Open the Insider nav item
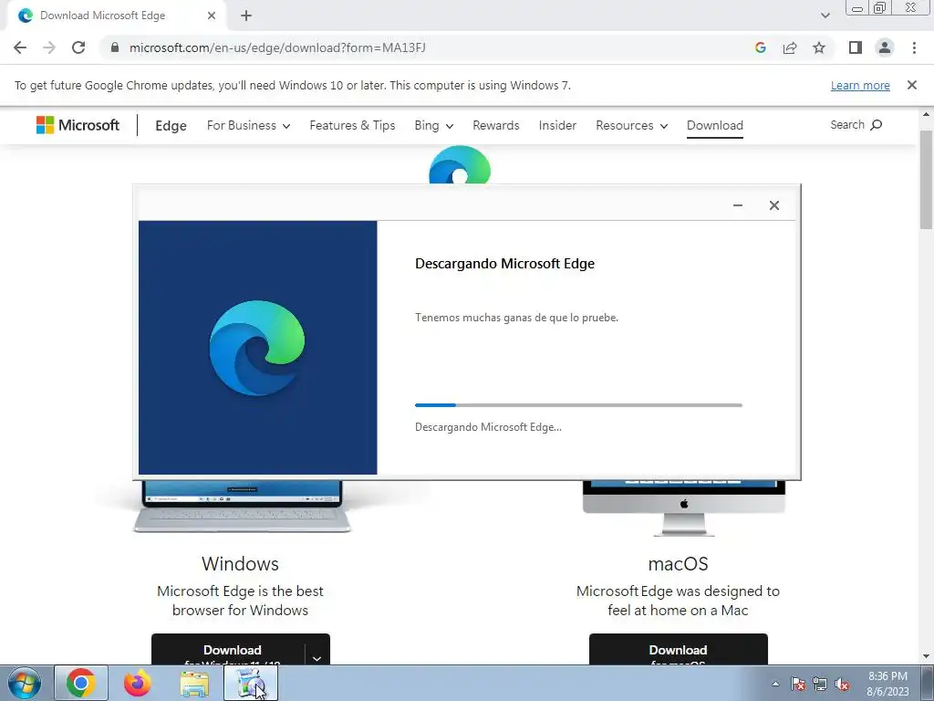This screenshot has width=934, height=701. [557, 125]
